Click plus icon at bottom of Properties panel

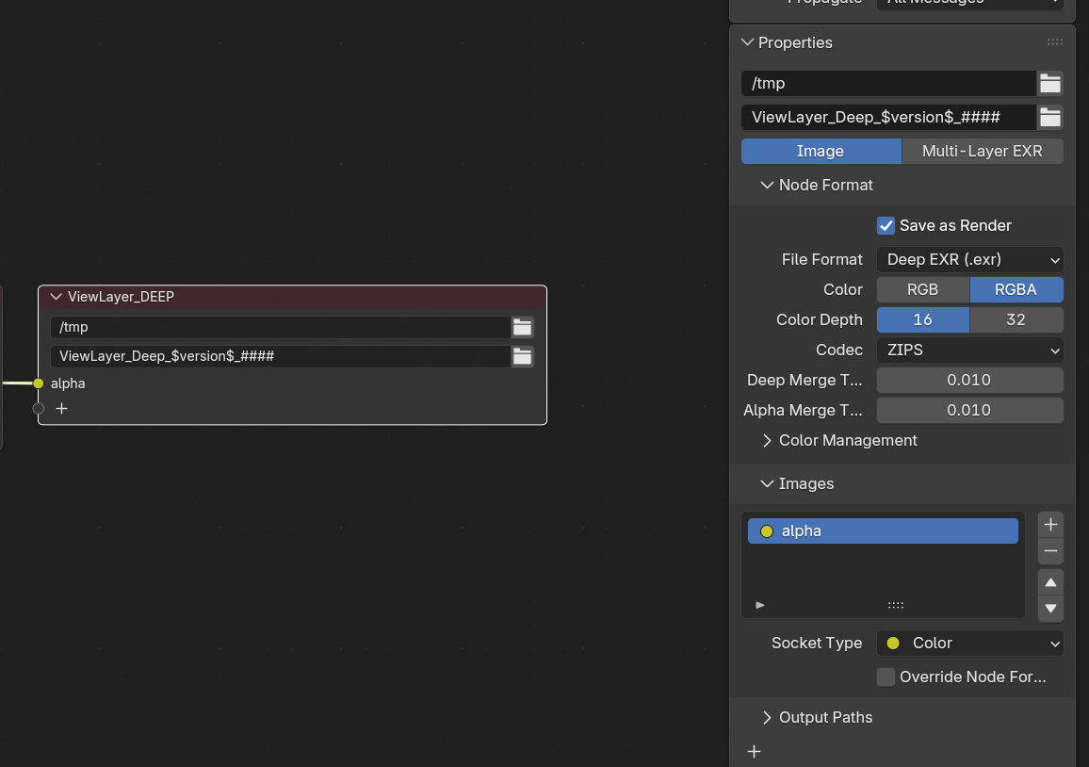[x=755, y=751]
